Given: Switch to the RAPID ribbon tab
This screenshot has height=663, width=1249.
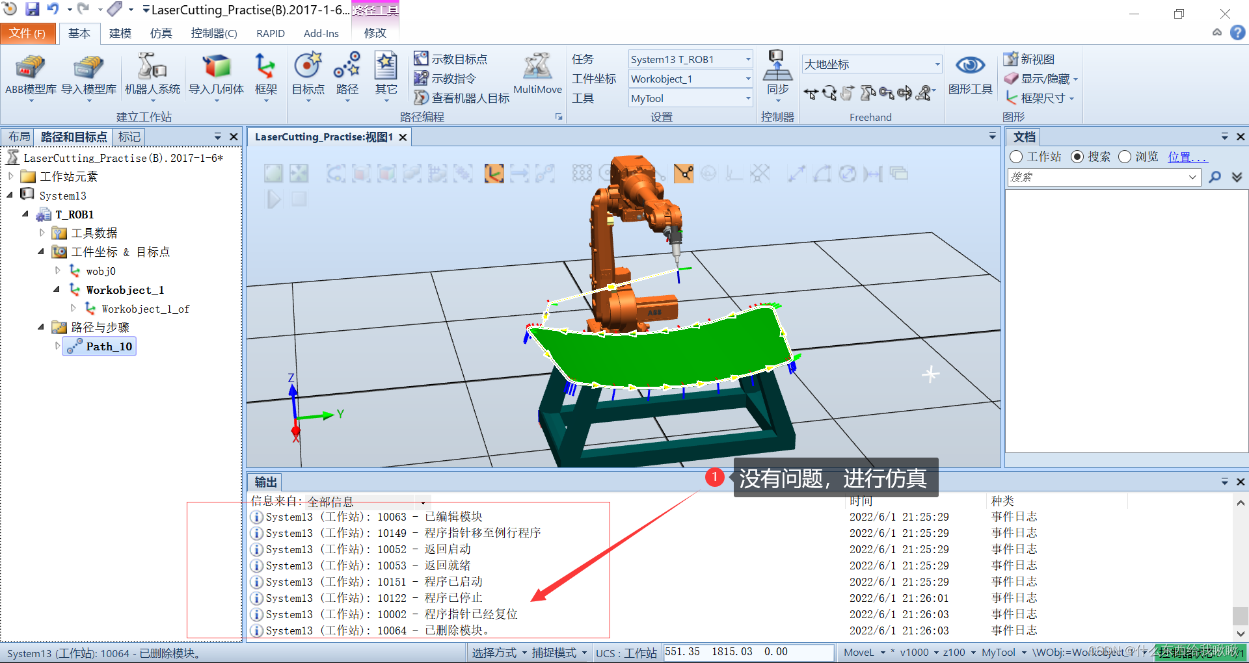Looking at the screenshot, I should click(271, 33).
